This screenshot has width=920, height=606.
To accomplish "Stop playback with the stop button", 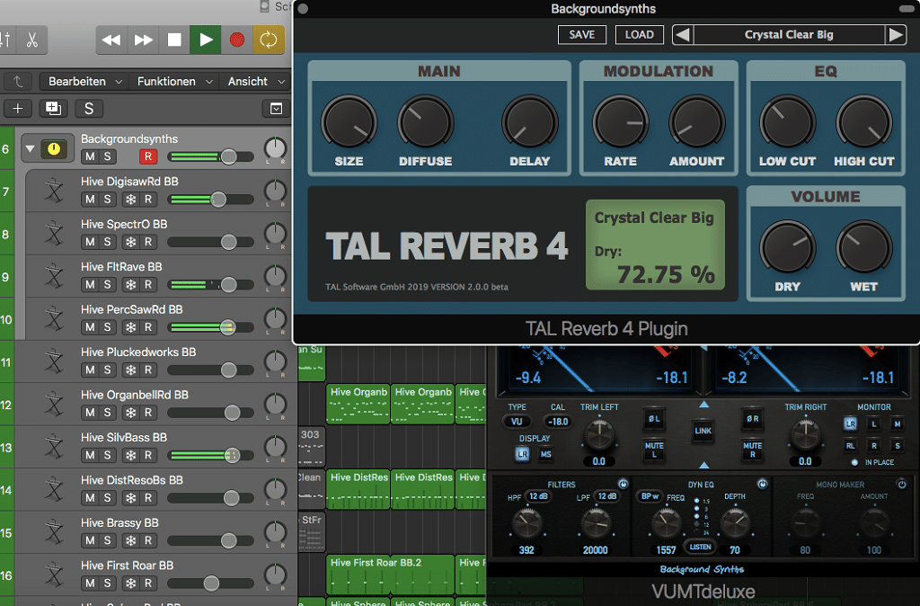I will click(x=174, y=40).
